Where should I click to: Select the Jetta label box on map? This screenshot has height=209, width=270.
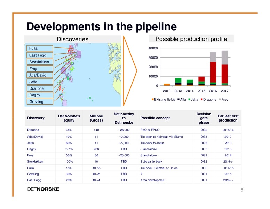(40, 82)
